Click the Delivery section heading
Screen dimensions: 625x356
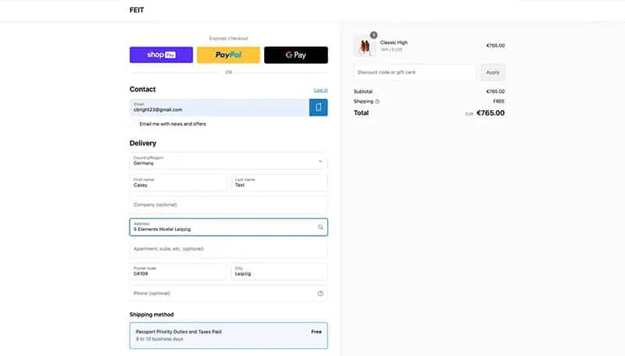pyautogui.click(x=143, y=144)
